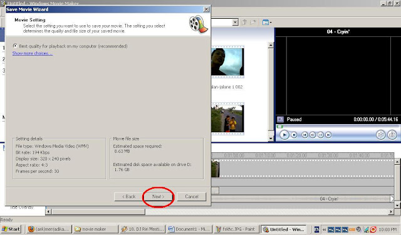Select the 04 - Cryin' audio track clip
Image resolution: width=401 pixels, height=235 pixels.
tap(302, 199)
